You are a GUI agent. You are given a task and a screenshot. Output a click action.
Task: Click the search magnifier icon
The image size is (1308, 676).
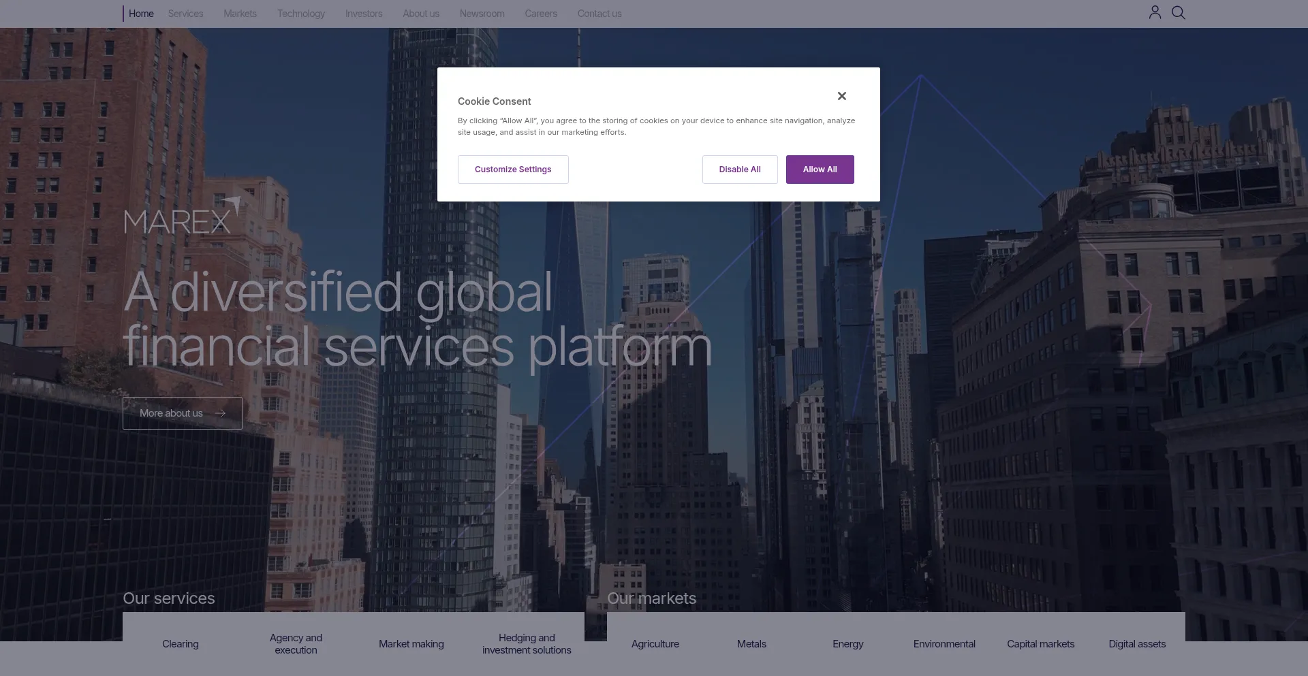click(x=1179, y=12)
